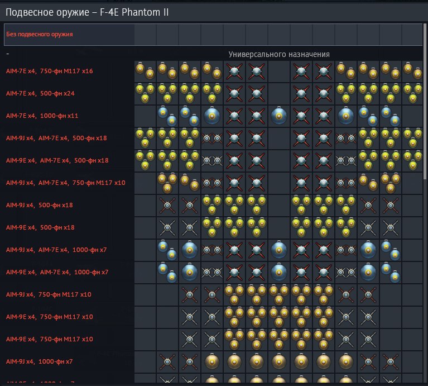Click last AIM-9E missile icon in AIM-9E x4, 500-фн x18 row
The width and height of the screenshot is (428, 386).
pos(390,227)
